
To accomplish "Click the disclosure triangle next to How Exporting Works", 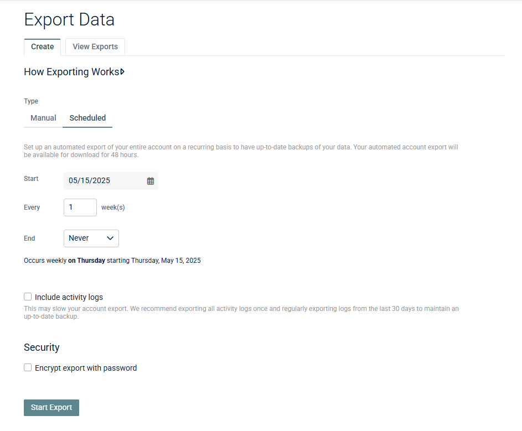I will [x=122, y=71].
